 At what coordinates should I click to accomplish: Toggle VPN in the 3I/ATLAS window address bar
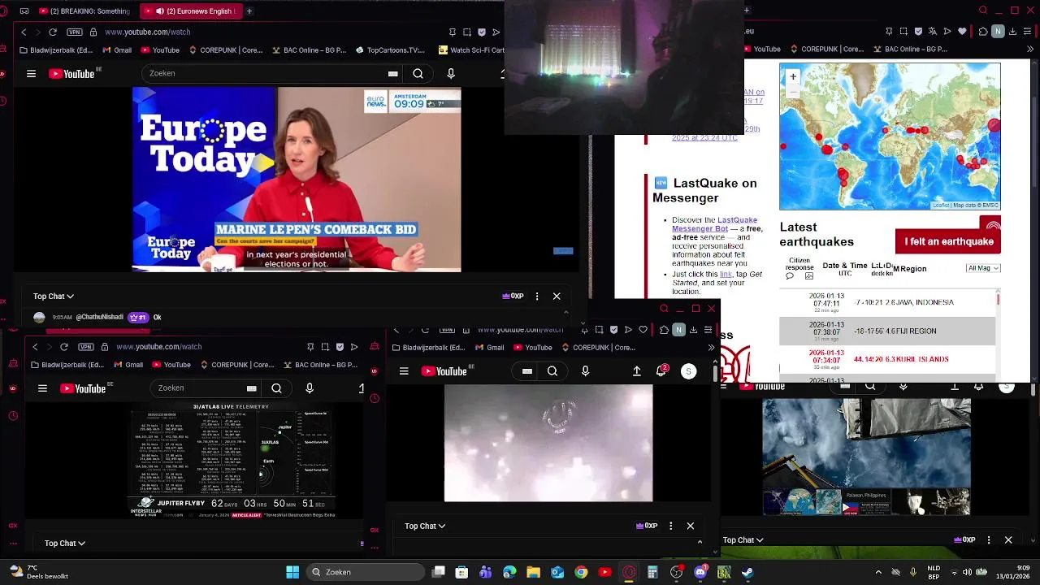pyautogui.click(x=86, y=347)
